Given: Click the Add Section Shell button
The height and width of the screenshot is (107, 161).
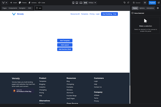Looking at the screenshot, I should [x=65, y=49].
